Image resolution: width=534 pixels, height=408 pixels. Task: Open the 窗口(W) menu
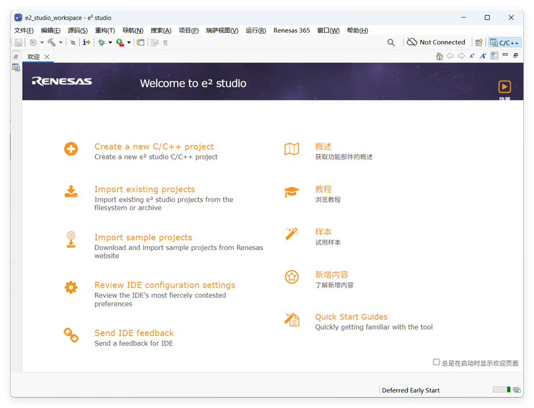pyautogui.click(x=329, y=30)
